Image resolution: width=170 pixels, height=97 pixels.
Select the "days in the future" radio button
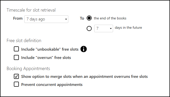[x=89, y=28]
